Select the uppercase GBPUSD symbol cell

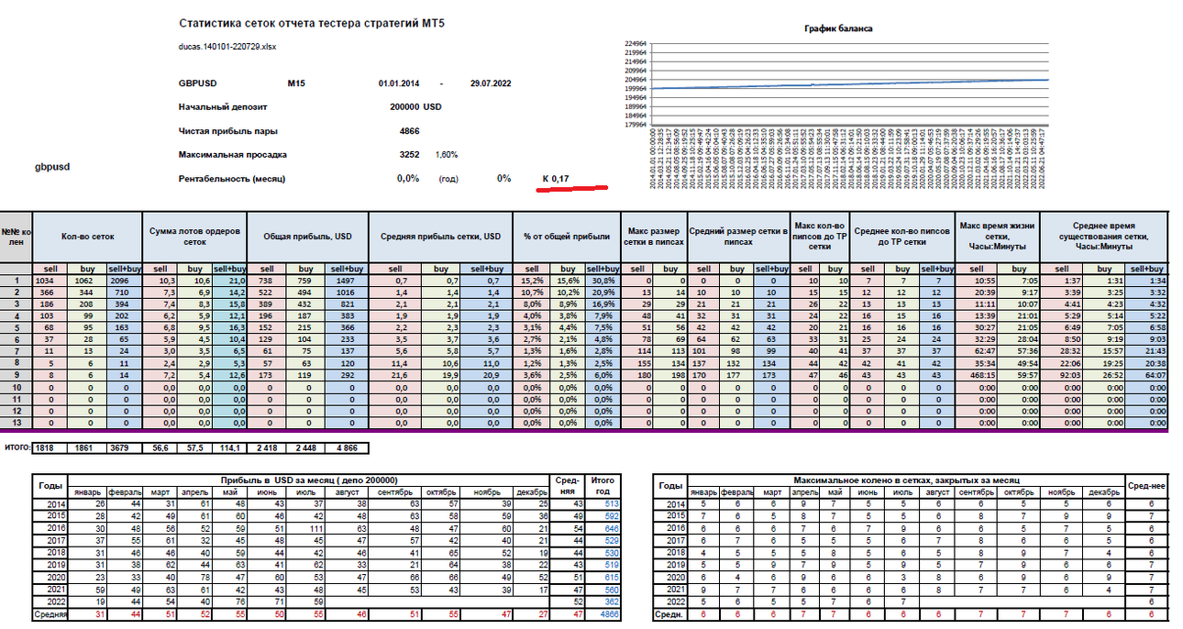pyautogui.click(x=198, y=83)
